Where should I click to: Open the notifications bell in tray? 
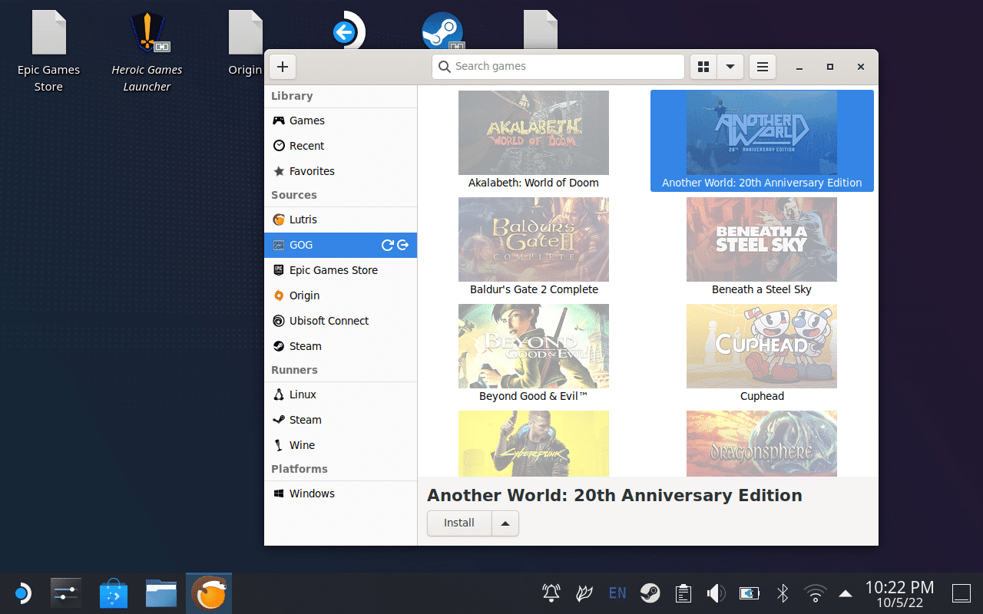coord(551,593)
